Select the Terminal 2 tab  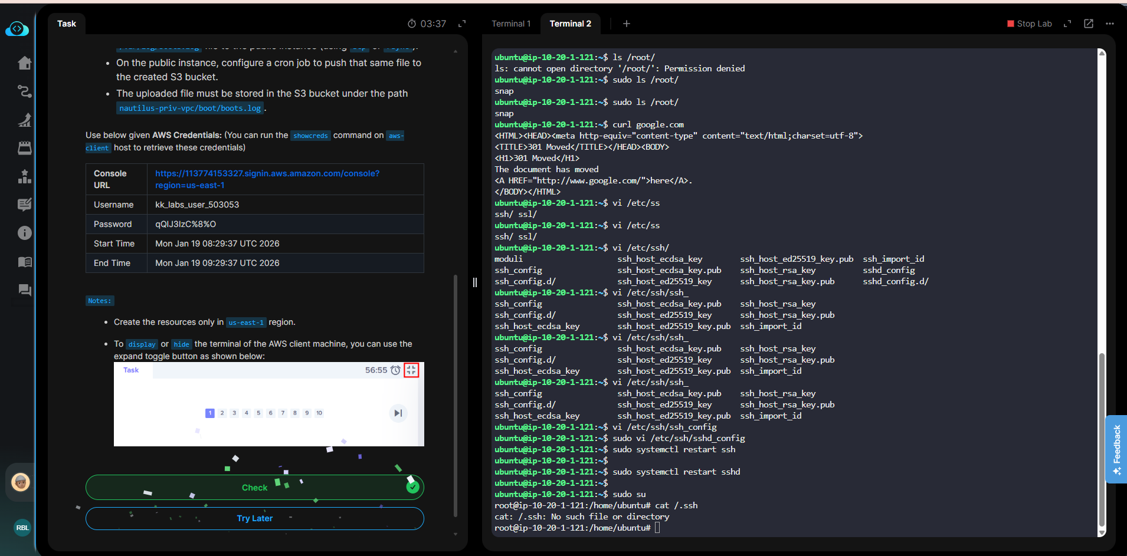coord(570,24)
